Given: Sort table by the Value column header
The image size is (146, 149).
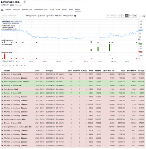Looking at the screenshot, I should [x=123, y=71].
